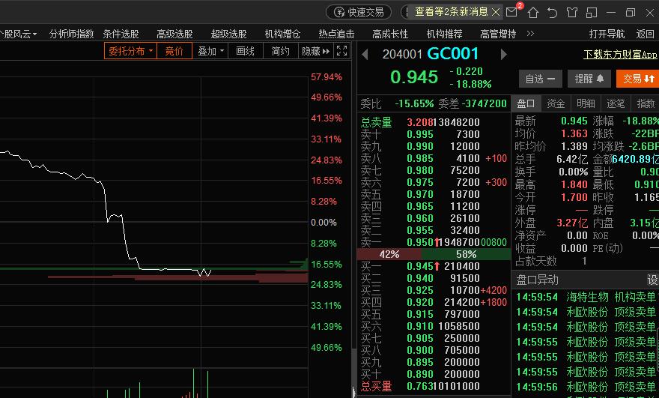The height and width of the screenshot is (398, 659).
Task: Go to previous stock left arrow
Action: click(x=365, y=54)
